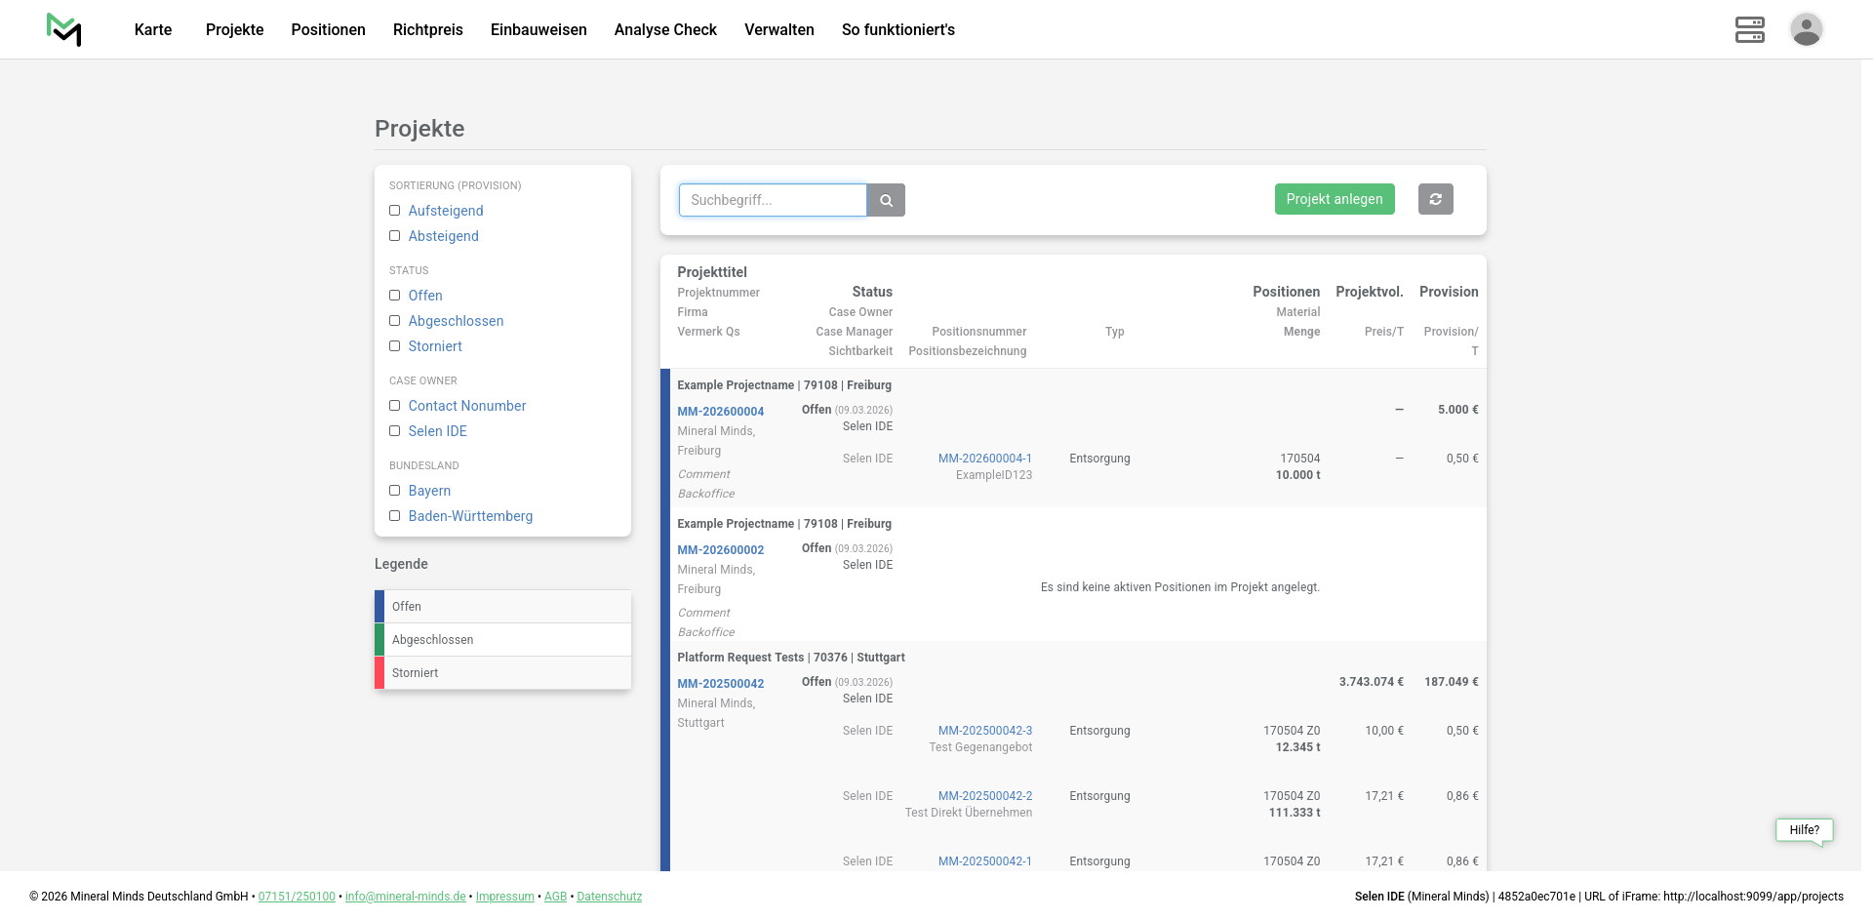Image resolution: width=1873 pixels, height=920 pixels.
Task: Open the user profile avatar
Action: tap(1806, 29)
